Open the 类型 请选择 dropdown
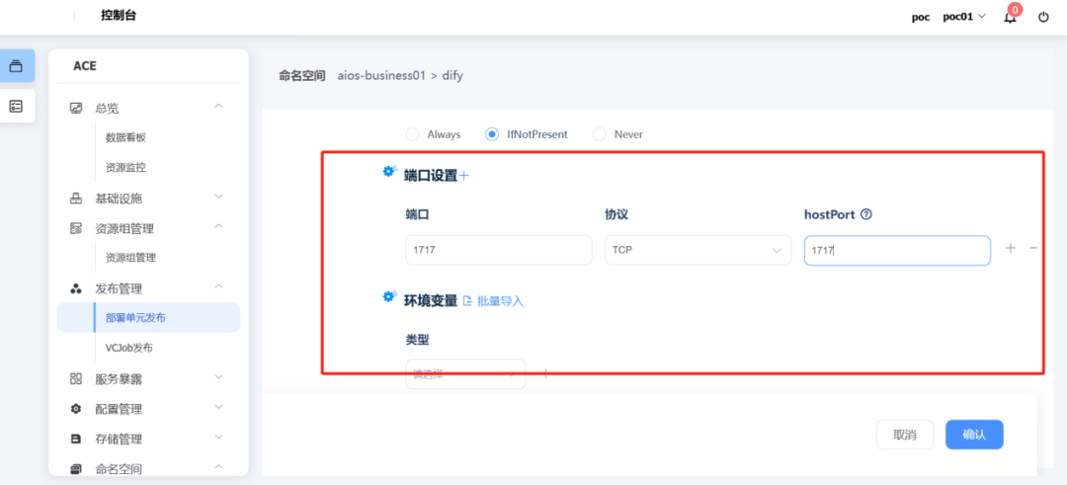The height and width of the screenshot is (485, 1067). 466,373
